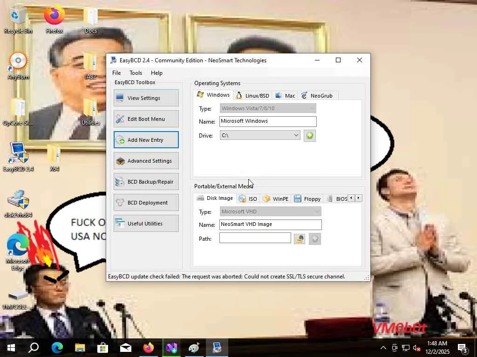The height and width of the screenshot is (357, 477).
Task: Switch to the EasyBCD taskbar icon
Action: [x=217, y=348]
